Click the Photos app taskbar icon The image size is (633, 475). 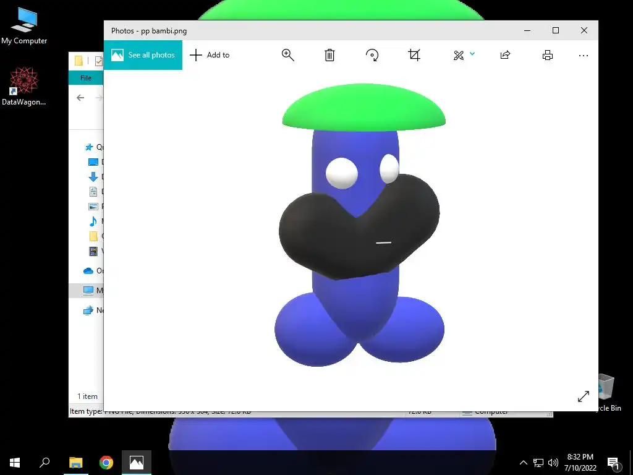137,463
